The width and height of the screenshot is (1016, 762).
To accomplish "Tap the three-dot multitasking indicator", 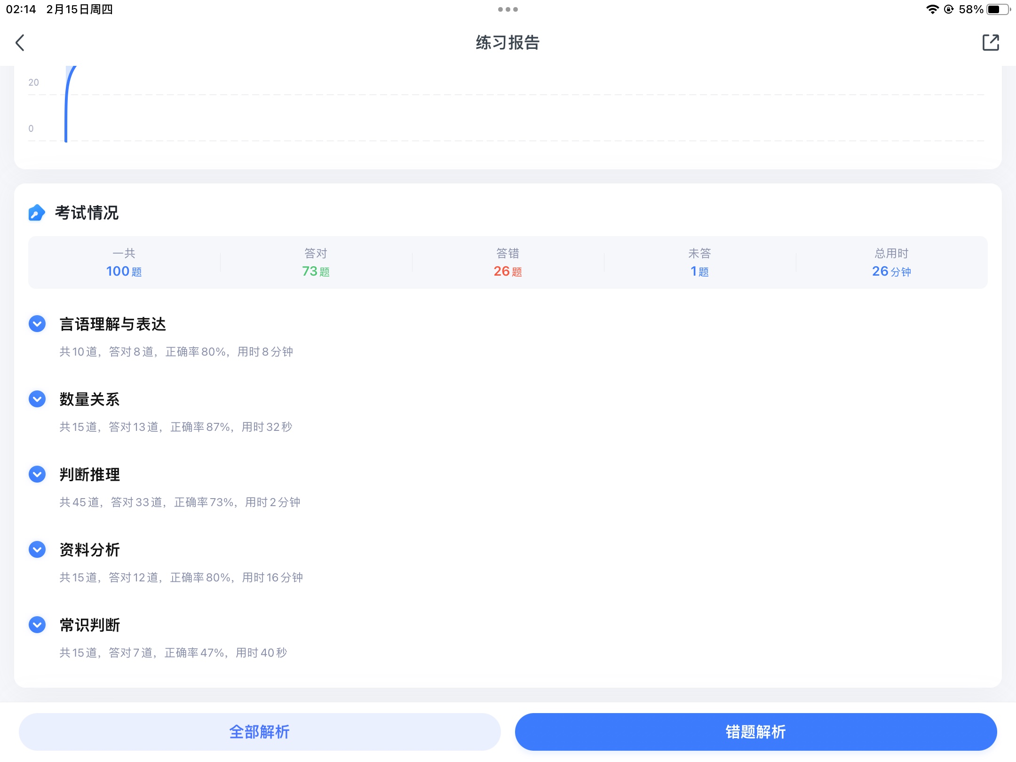I will (x=508, y=9).
